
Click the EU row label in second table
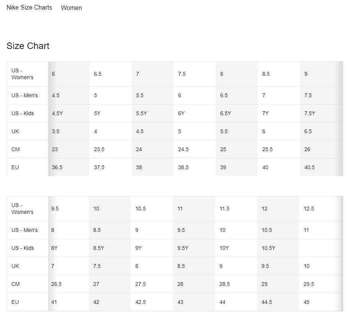(x=28, y=302)
